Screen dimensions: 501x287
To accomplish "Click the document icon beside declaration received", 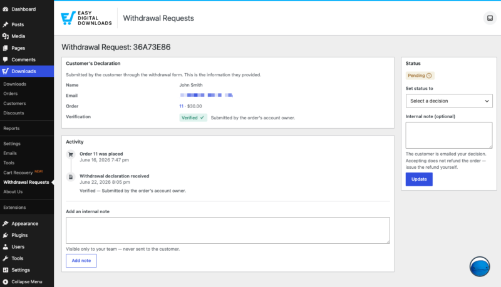I will 71,177.
